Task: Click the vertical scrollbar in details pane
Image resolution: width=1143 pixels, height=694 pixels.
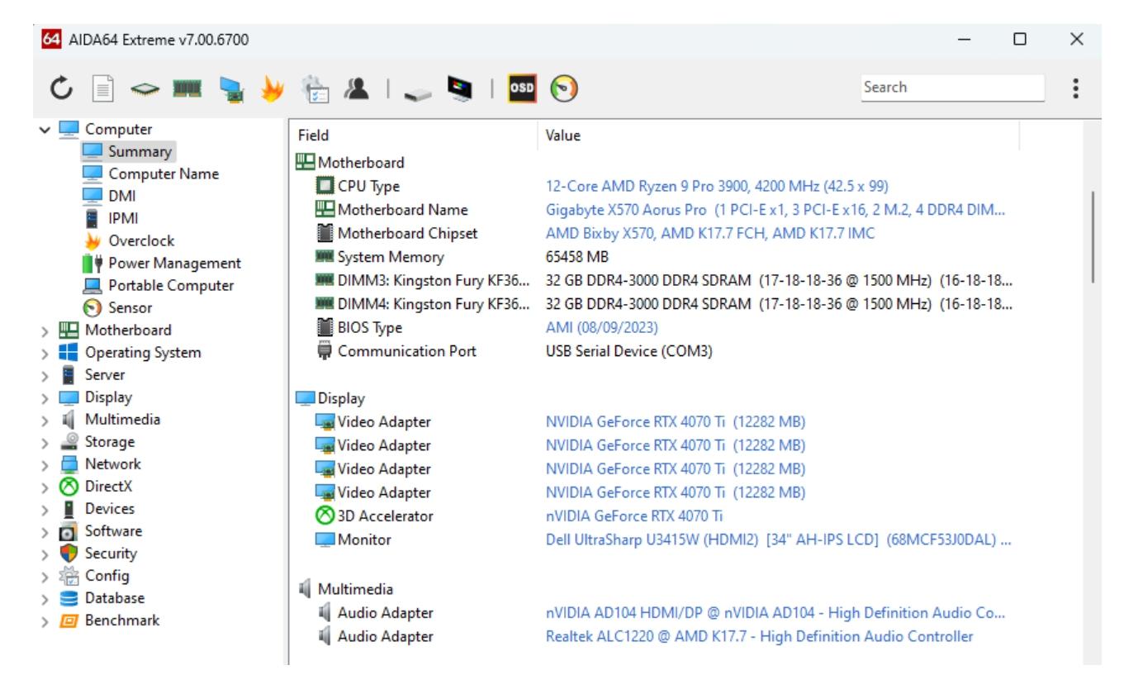Action: point(1092,238)
